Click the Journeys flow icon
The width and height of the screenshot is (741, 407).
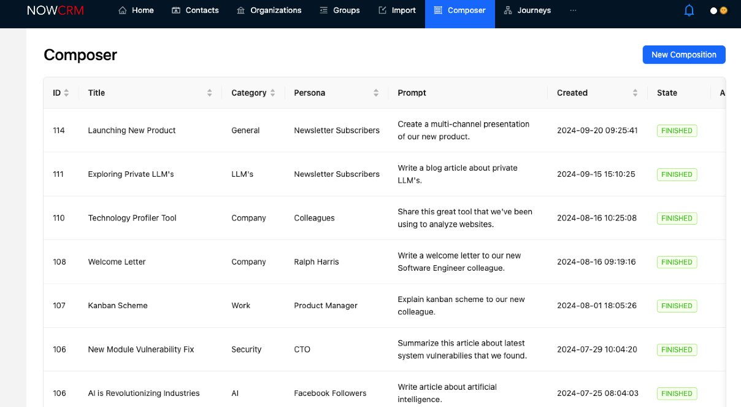tap(508, 10)
